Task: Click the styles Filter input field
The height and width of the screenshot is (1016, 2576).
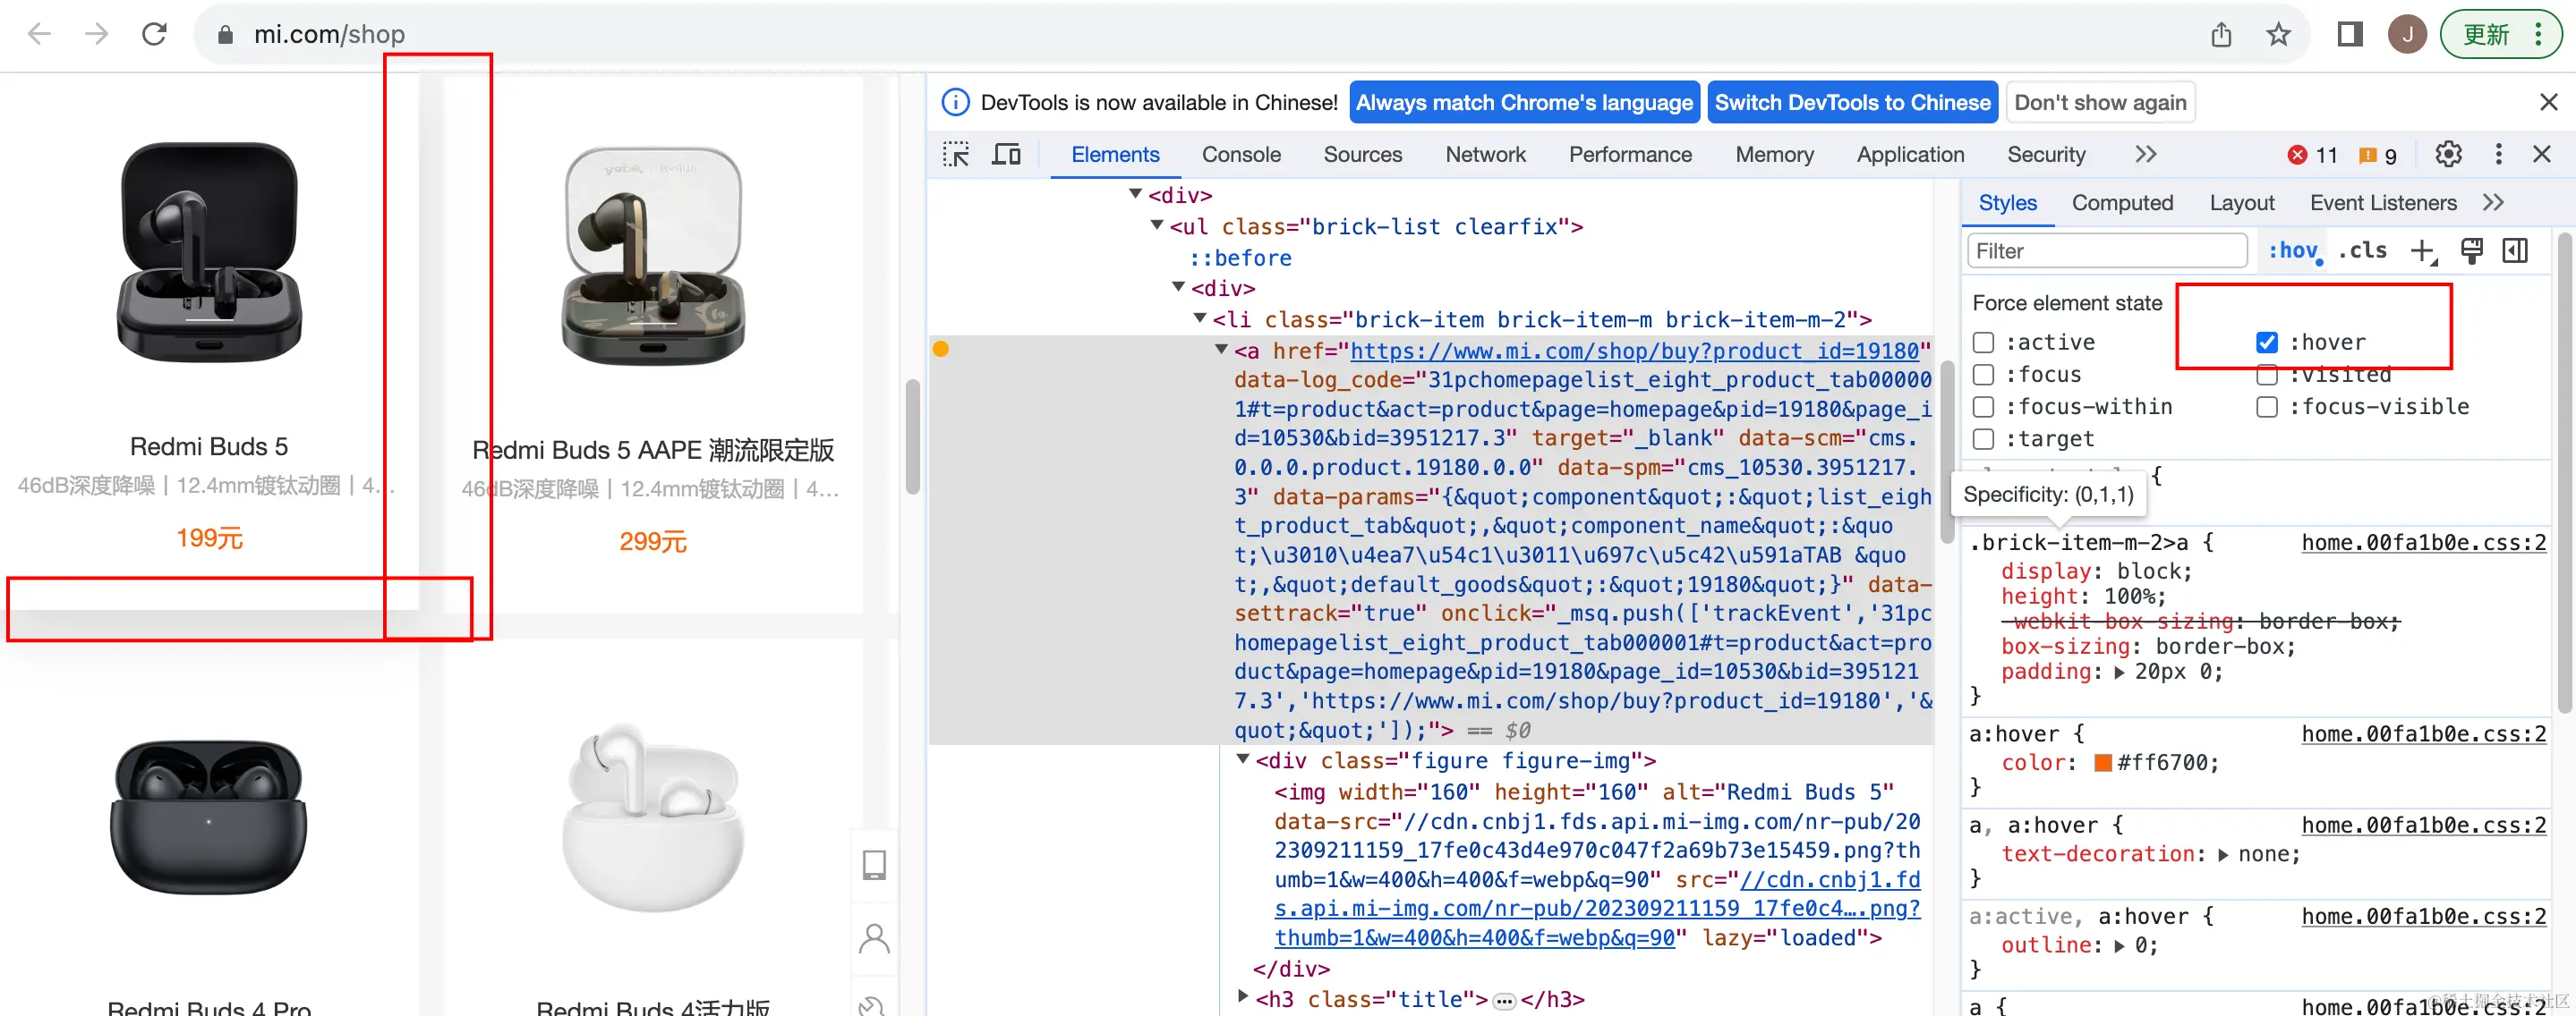Action: coord(2106,251)
